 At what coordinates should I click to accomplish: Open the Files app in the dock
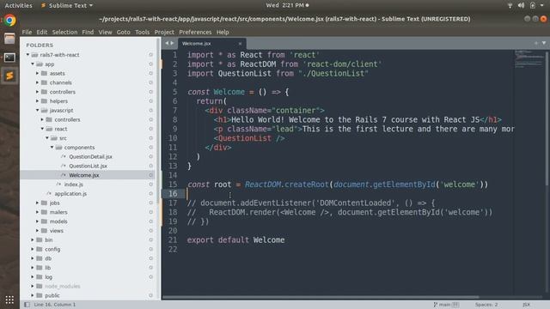(9, 39)
